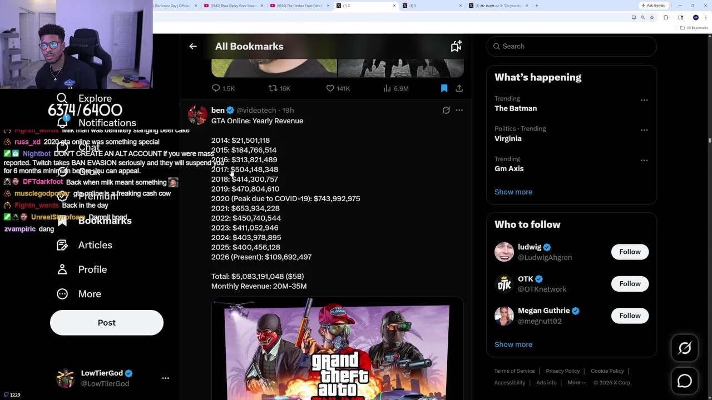Follow ludwig

pyautogui.click(x=630, y=252)
